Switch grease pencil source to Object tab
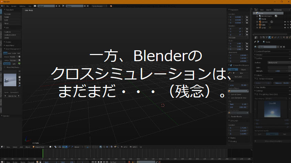The image size is (291, 163). tap(243, 70)
